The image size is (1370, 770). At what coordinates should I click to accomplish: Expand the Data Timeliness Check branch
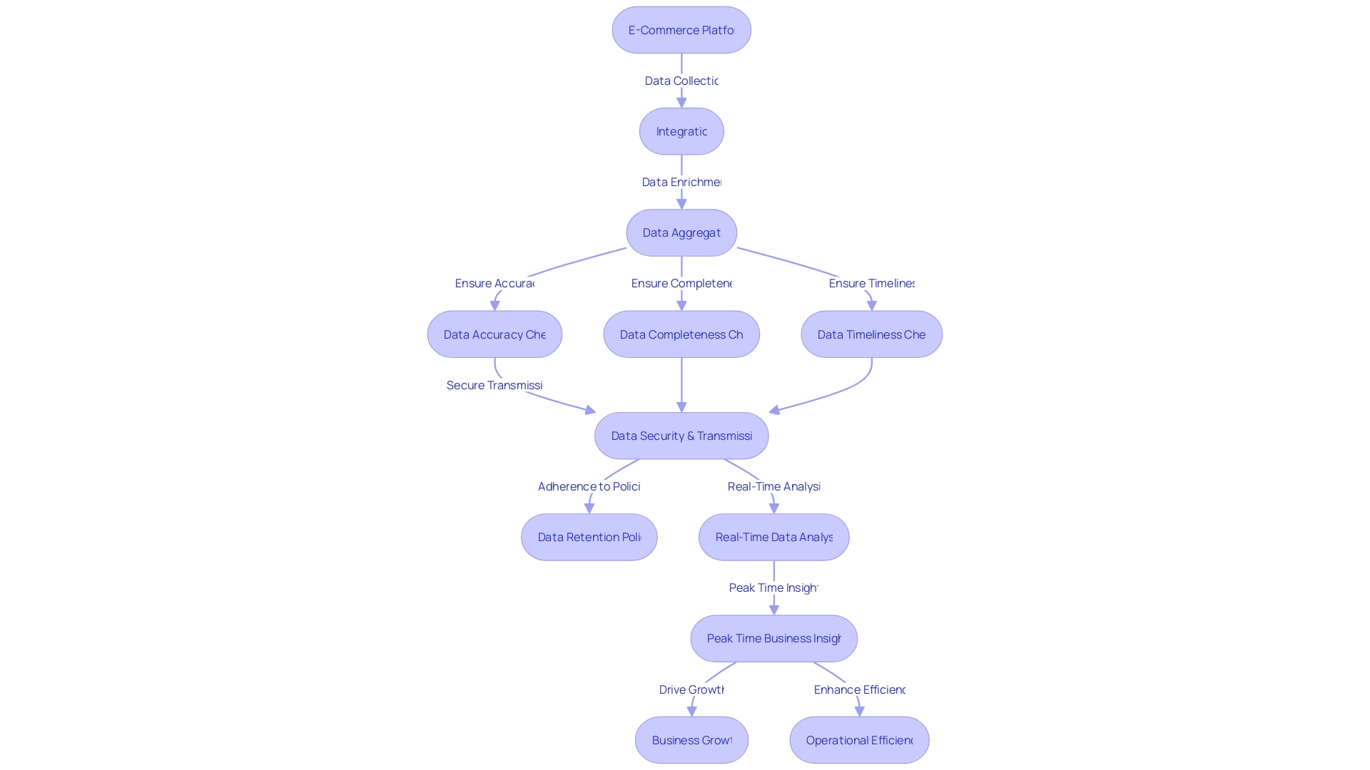click(871, 334)
